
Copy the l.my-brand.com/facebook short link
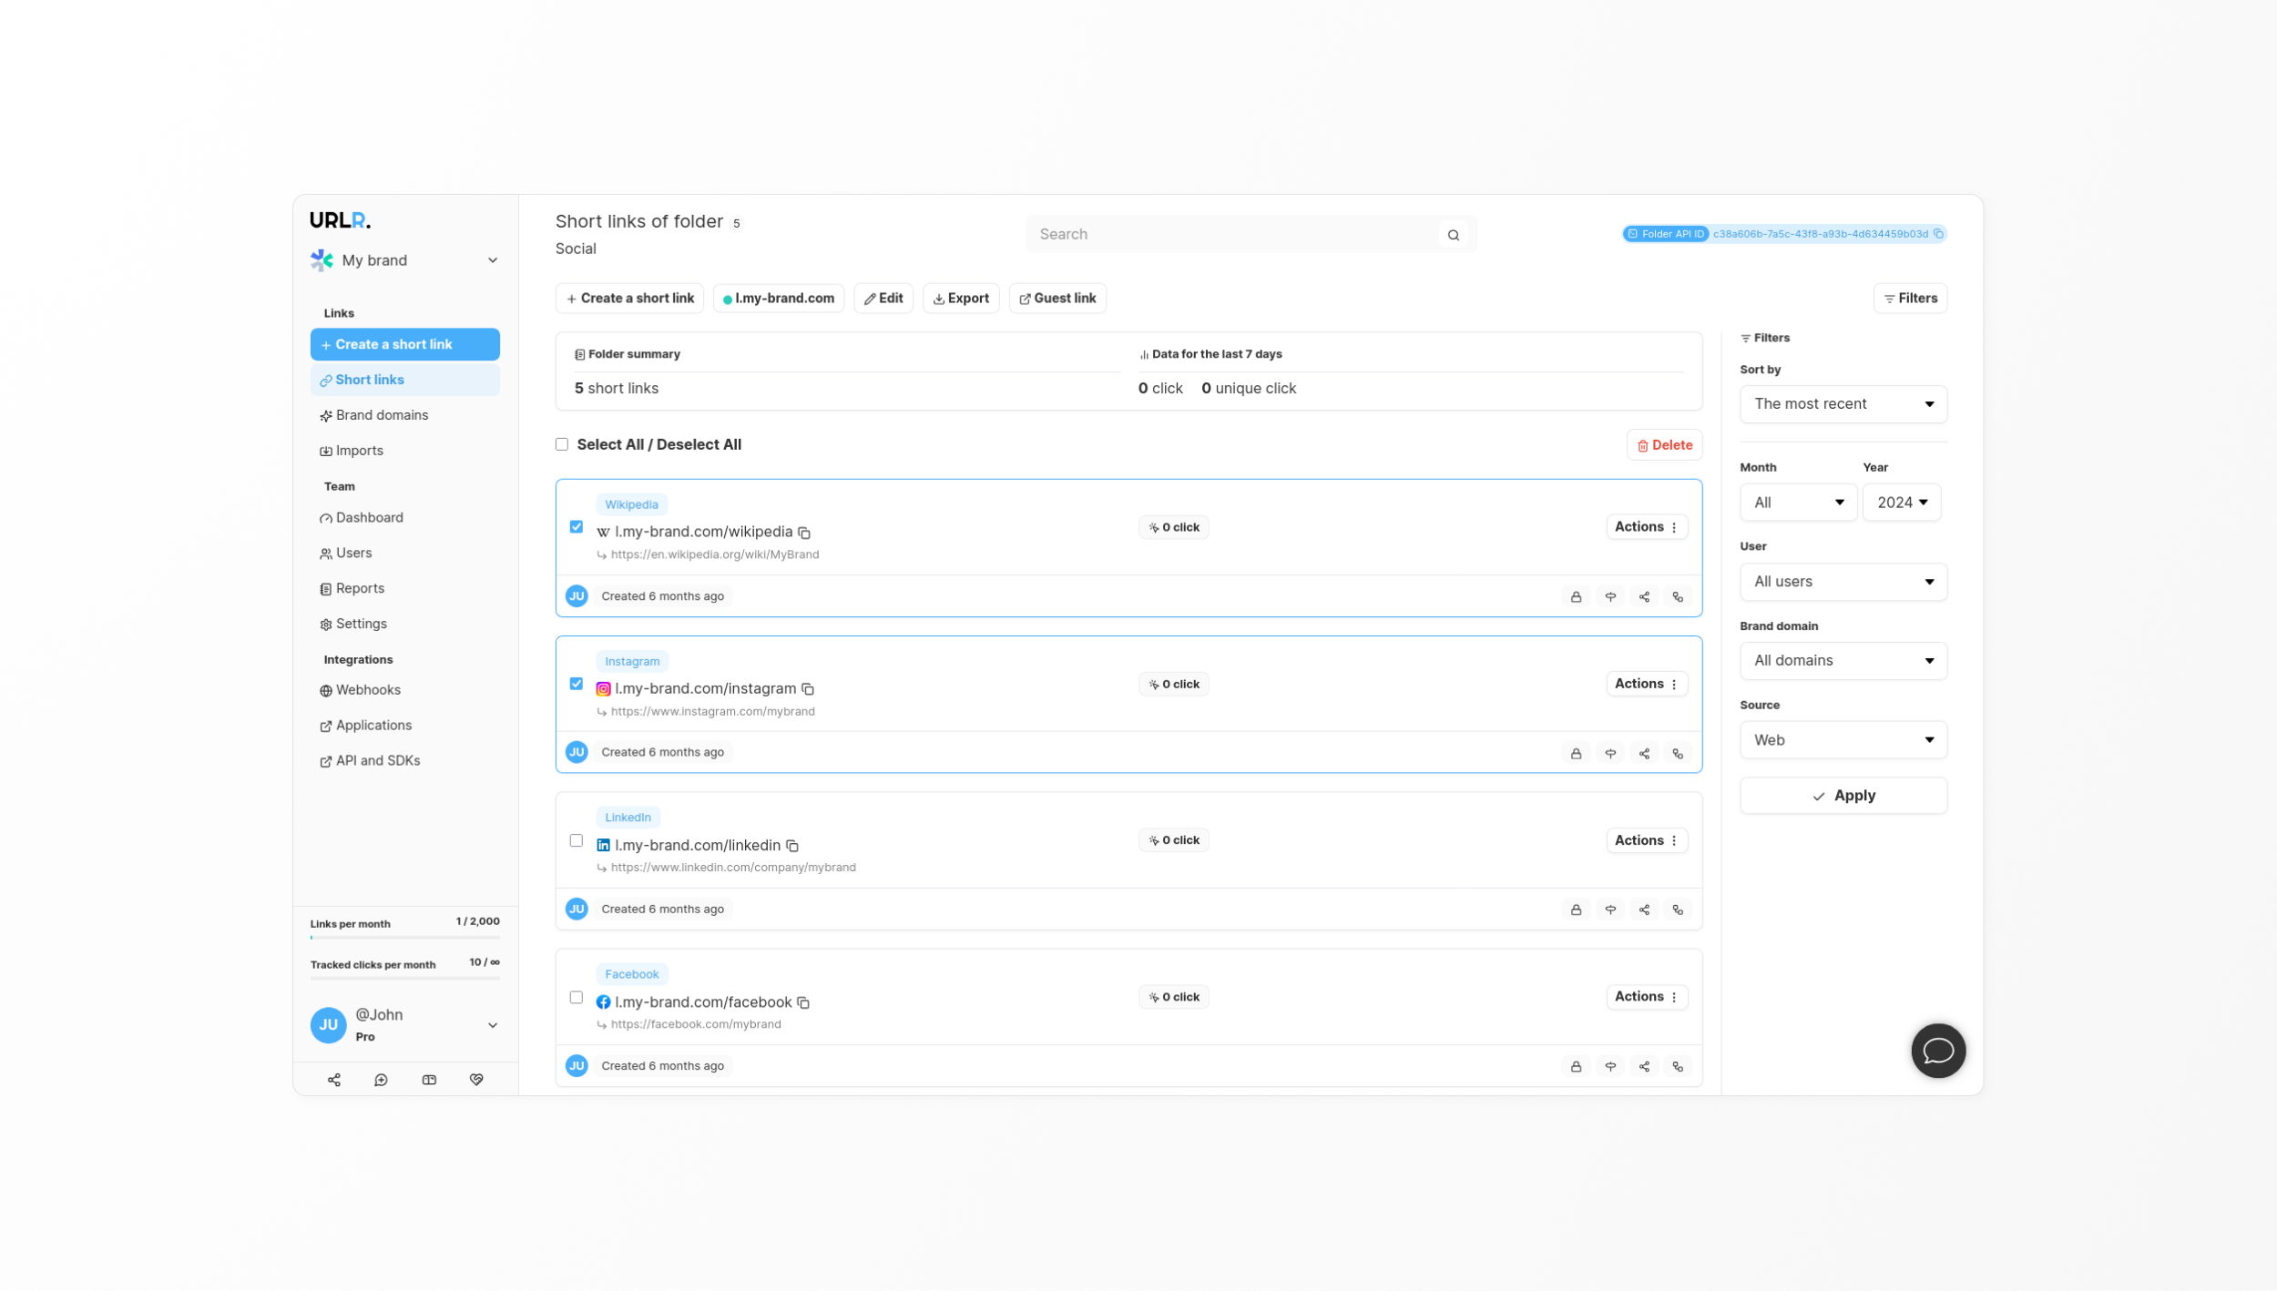coord(803,1002)
